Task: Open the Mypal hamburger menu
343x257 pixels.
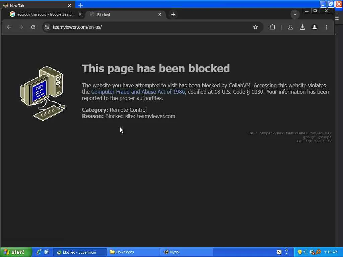Action: click(x=337, y=18)
